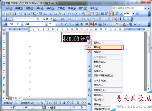Toggle Italic formatting

tap(66, 24)
